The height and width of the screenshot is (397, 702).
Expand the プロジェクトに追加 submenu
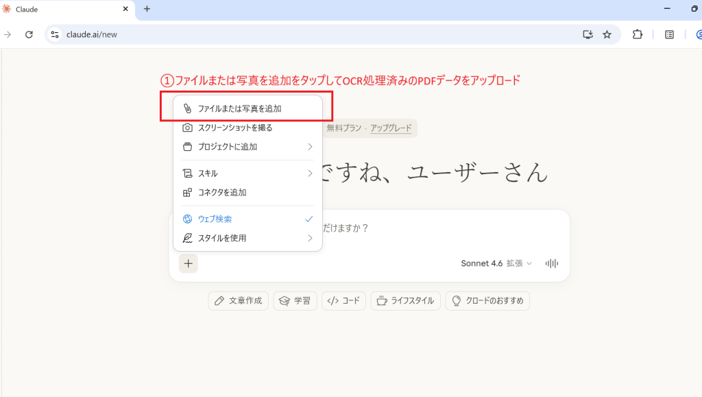coord(310,147)
